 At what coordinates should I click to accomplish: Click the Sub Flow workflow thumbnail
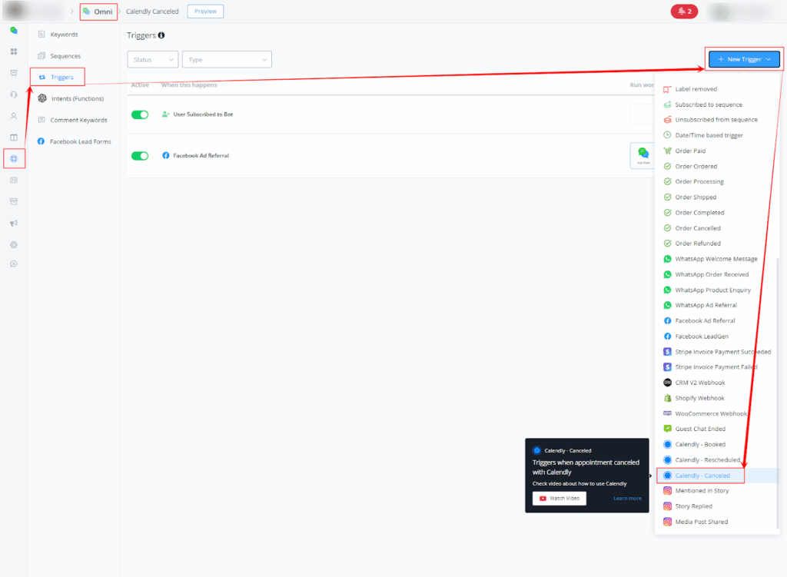tap(642, 155)
